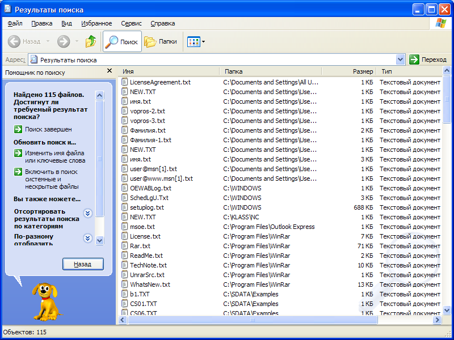
Task: Click the file icon of msoe.txt
Action: point(124,227)
